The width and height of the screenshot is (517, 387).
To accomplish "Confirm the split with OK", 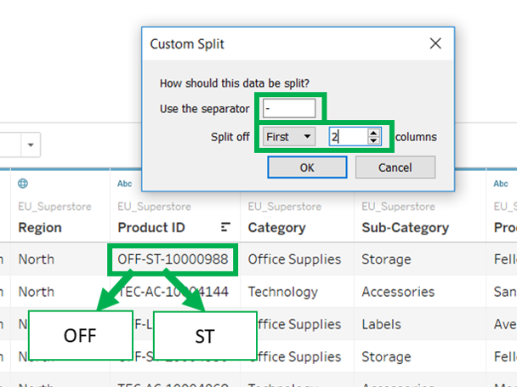I will pyautogui.click(x=307, y=168).
